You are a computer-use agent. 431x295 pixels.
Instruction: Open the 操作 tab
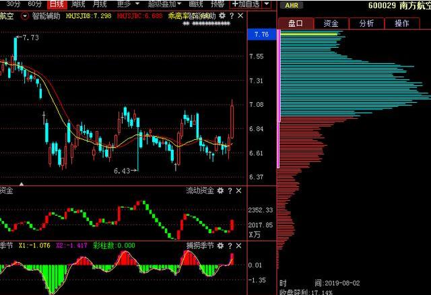[402, 24]
